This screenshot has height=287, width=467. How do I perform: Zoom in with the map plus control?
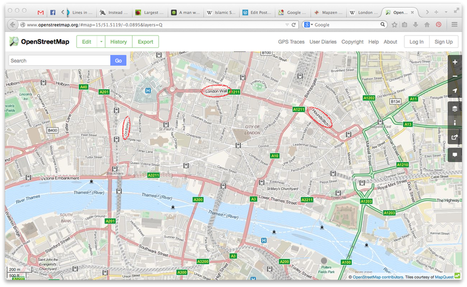(x=455, y=62)
